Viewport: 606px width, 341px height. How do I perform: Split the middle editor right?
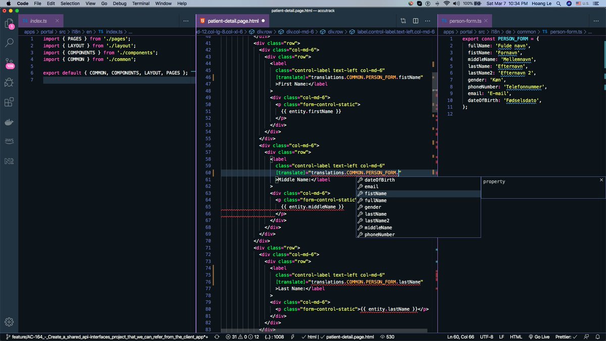[x=416, y=21]
